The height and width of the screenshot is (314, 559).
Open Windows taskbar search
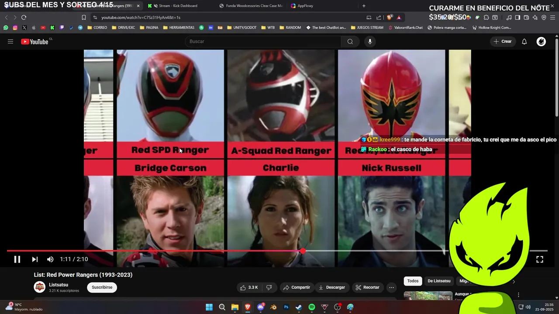[222, 307]
